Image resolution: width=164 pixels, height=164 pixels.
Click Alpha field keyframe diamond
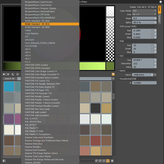155,22
